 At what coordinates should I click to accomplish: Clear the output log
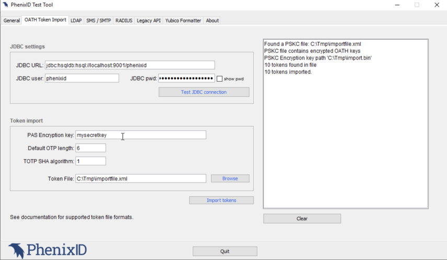(x=302, y=219)
